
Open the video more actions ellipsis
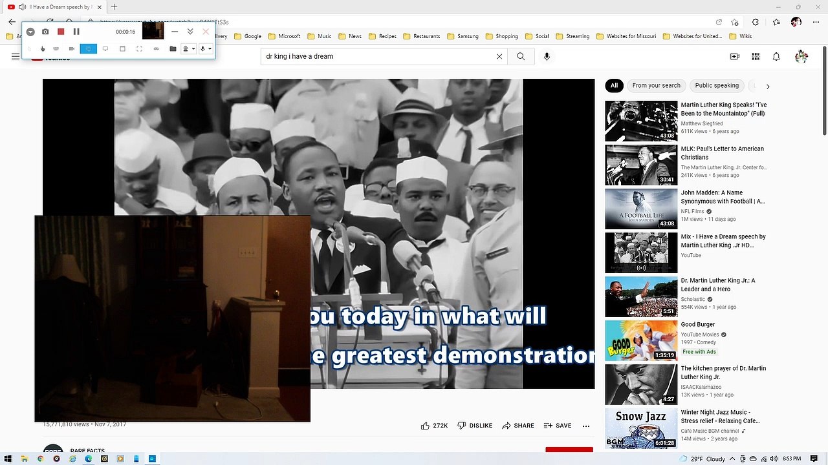[586, 426]
